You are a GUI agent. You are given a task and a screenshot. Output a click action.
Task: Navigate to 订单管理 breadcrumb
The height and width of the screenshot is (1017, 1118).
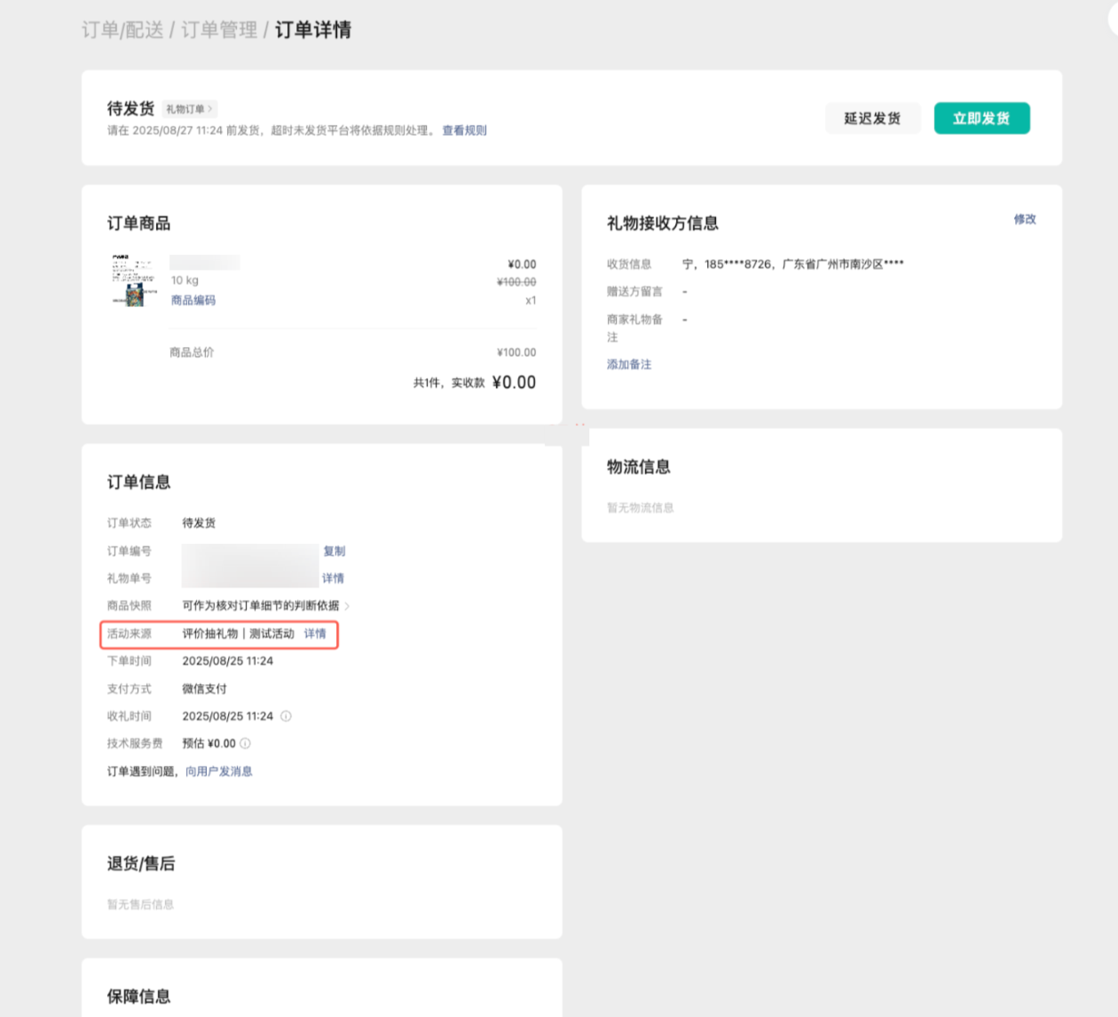point(219,30)
